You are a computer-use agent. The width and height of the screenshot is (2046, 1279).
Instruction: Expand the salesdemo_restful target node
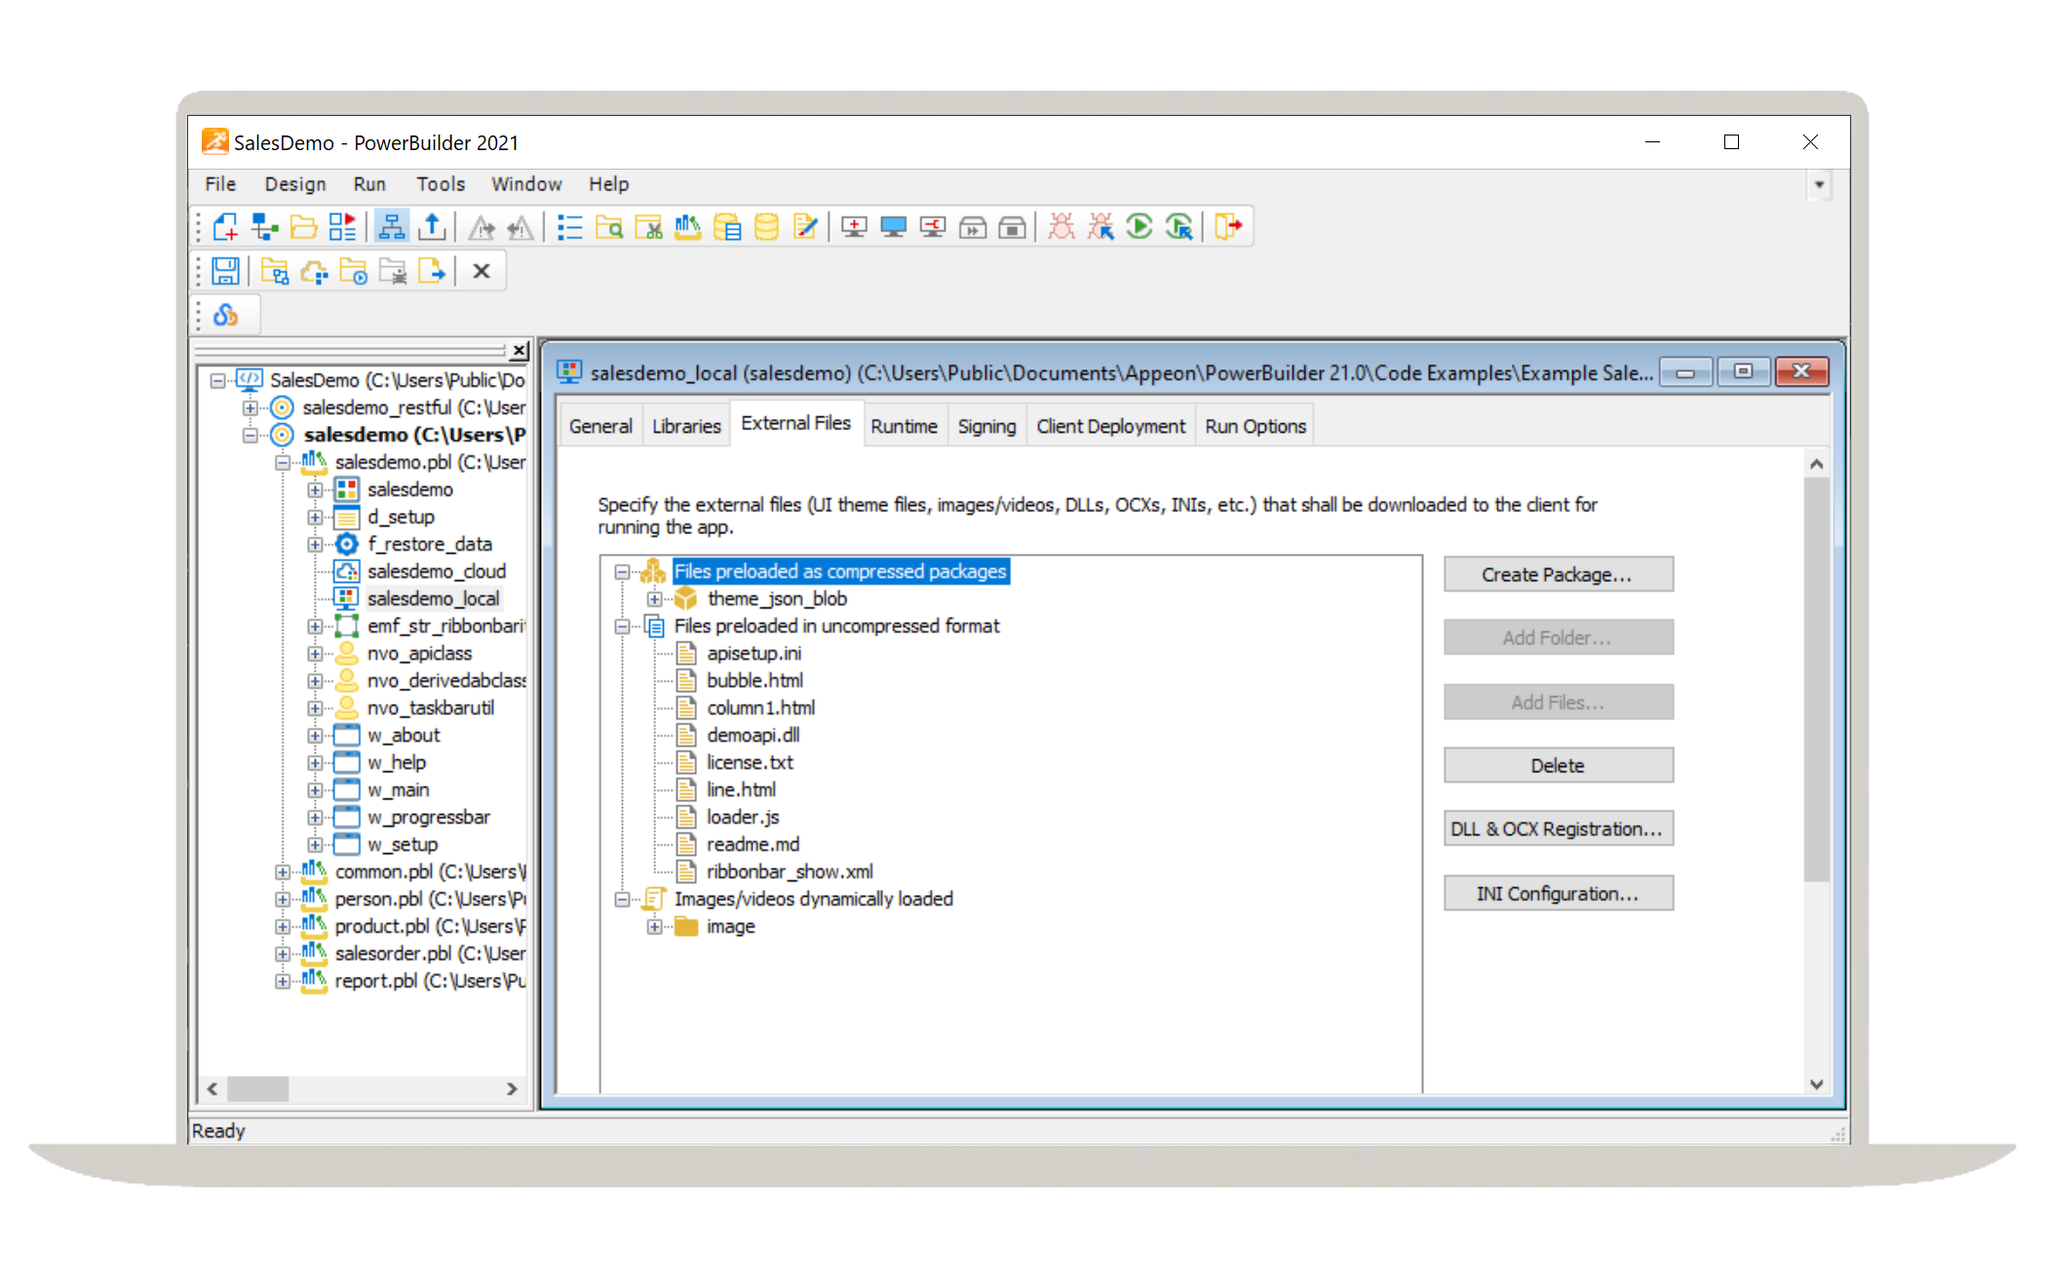[251, 407]
